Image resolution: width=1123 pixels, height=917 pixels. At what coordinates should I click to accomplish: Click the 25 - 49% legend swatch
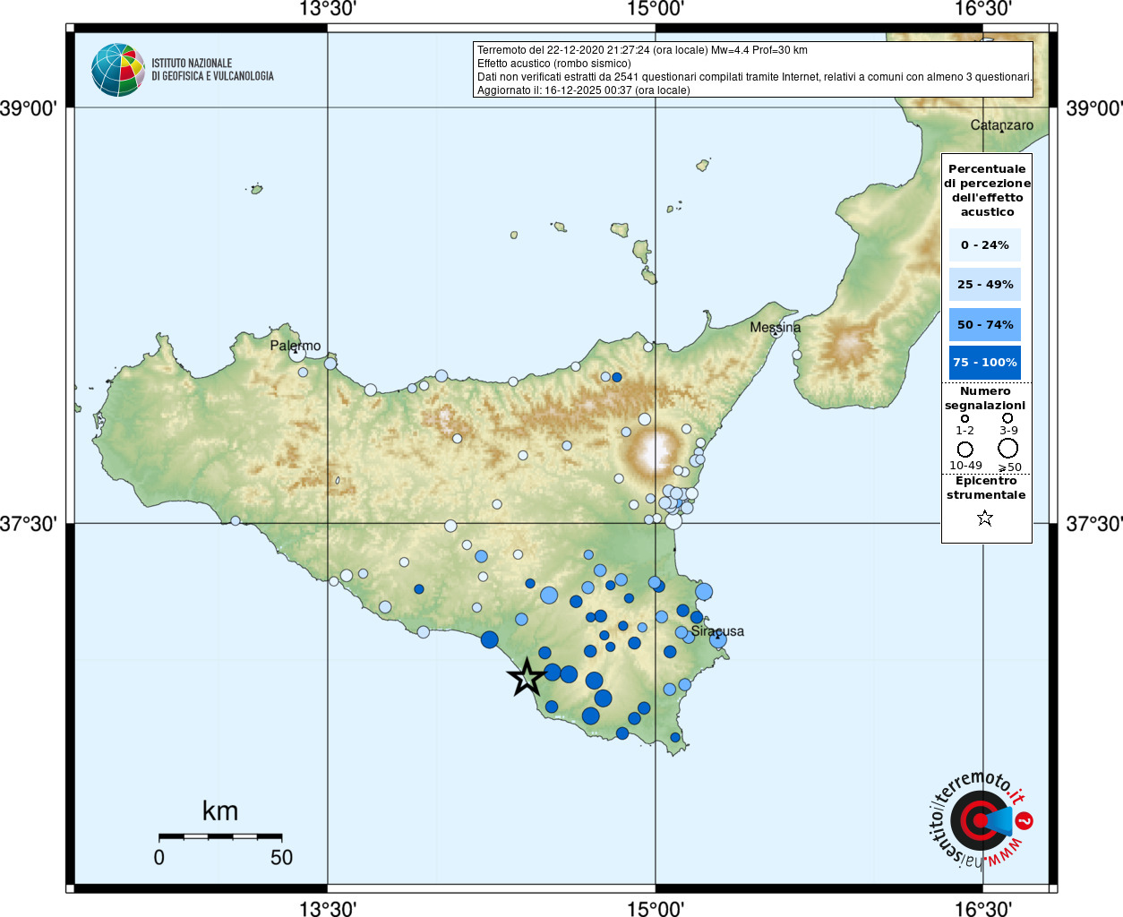pyautogui.click(x=984, y=284)
